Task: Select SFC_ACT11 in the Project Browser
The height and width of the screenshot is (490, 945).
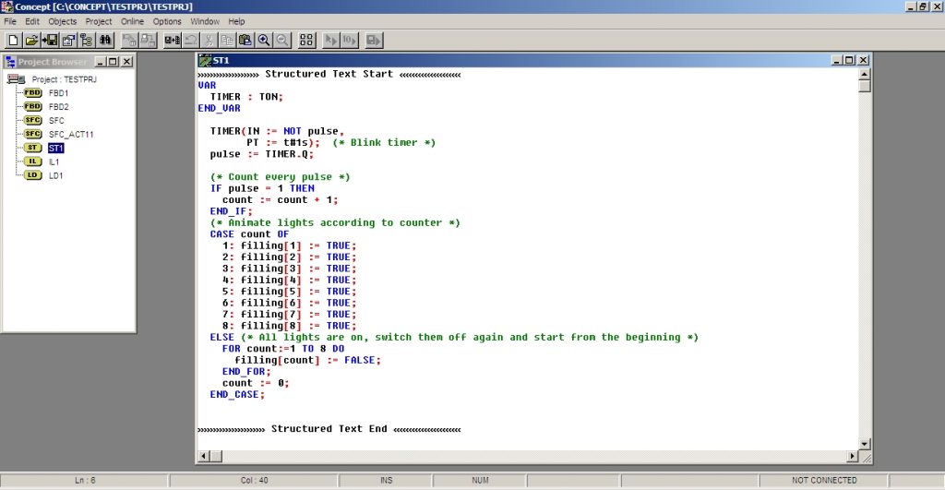Action: 71,134
